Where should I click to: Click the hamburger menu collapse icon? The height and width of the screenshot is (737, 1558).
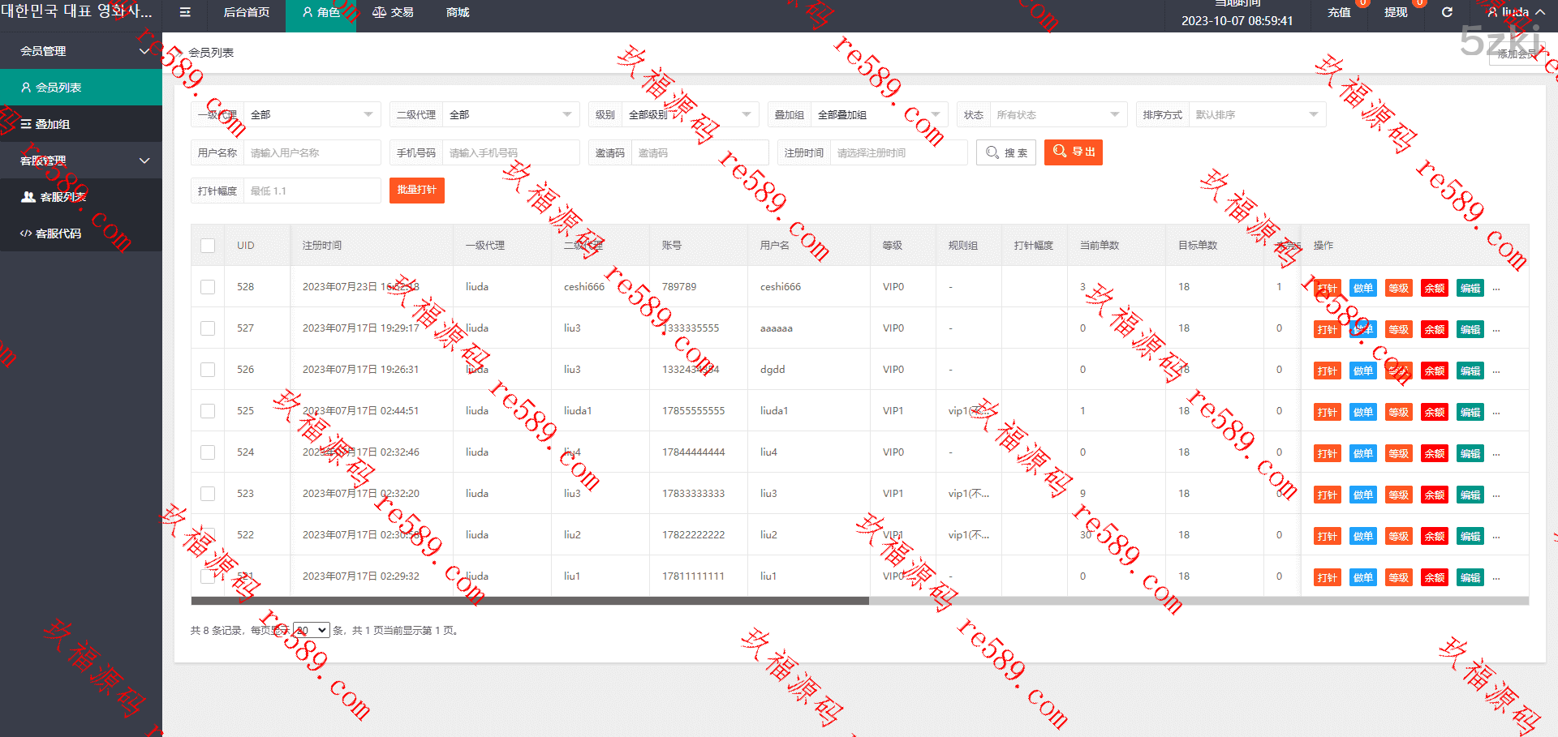(185, 12)
